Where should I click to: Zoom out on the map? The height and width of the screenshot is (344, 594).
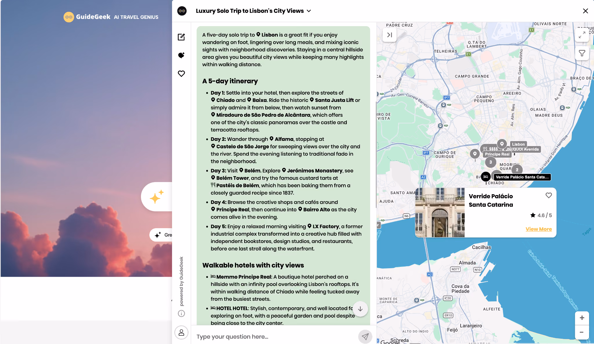point(582,332)
